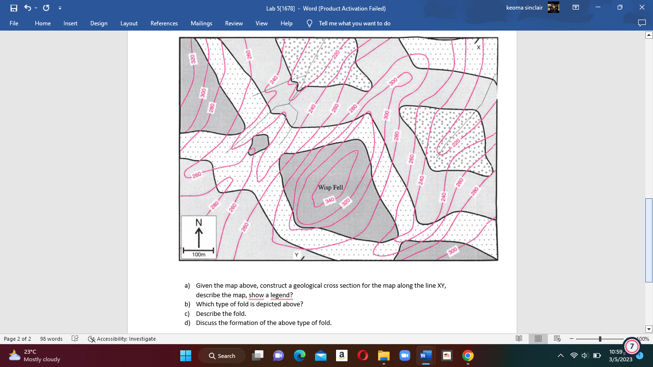Click the Ribbon Display Options icon
Image resolution: width=653 pixels, height=367 pixels.
pyautogui.click(x=576, y=8)
